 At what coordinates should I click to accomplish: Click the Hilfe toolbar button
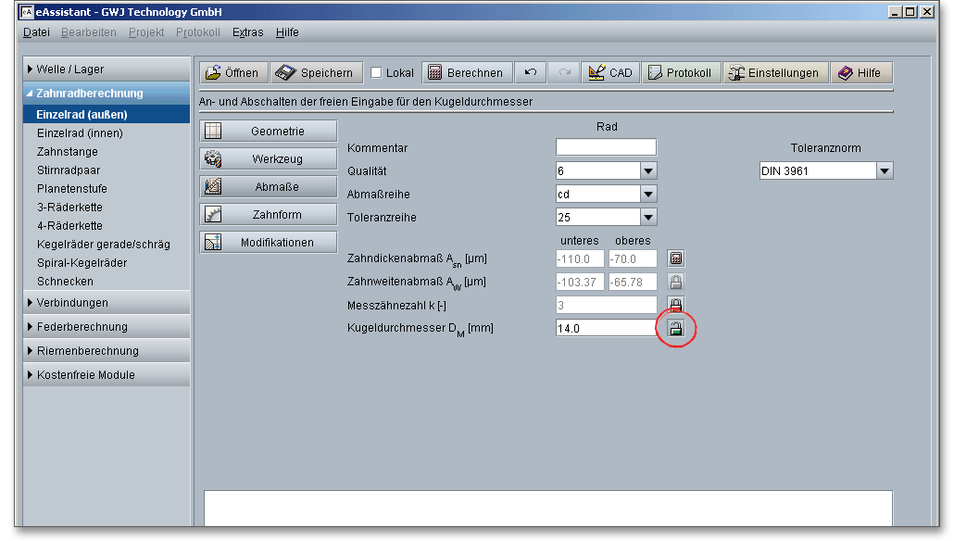[860, 73]
